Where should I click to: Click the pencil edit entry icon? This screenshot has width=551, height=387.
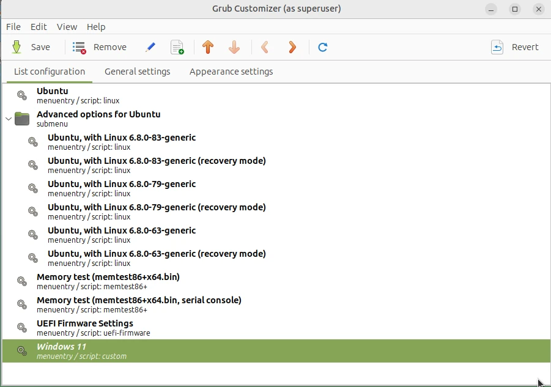point(150,47)
